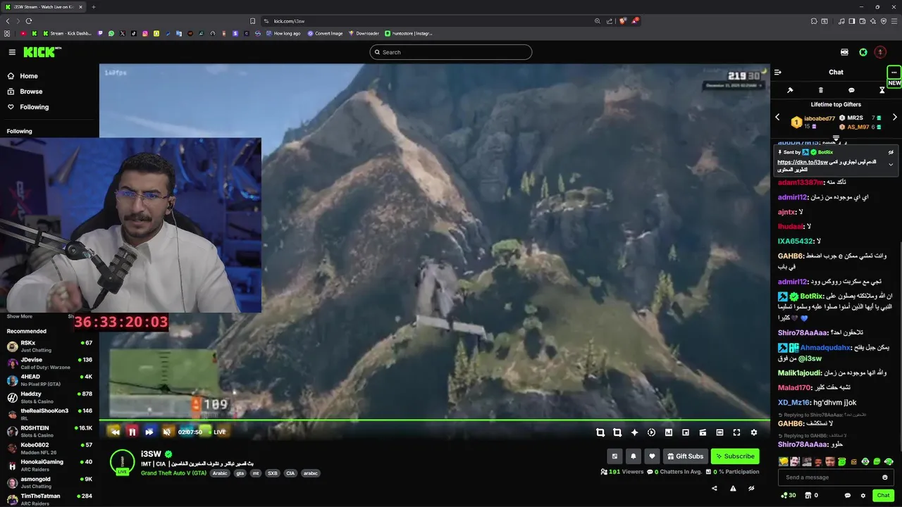Follow channel with heart icon
The height and width of the screenshot is (507, 902).
coord(652,456)
